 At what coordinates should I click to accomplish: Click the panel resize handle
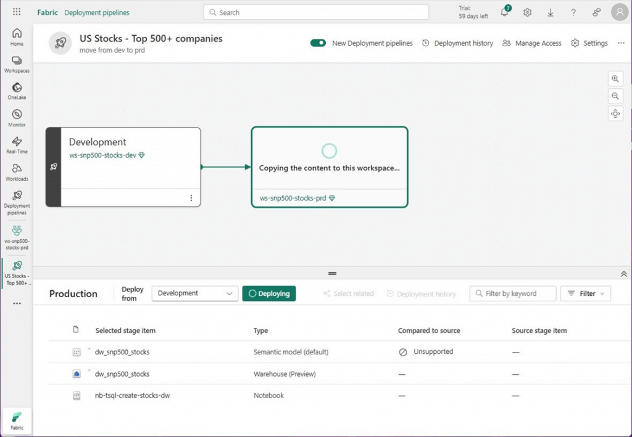332,273
